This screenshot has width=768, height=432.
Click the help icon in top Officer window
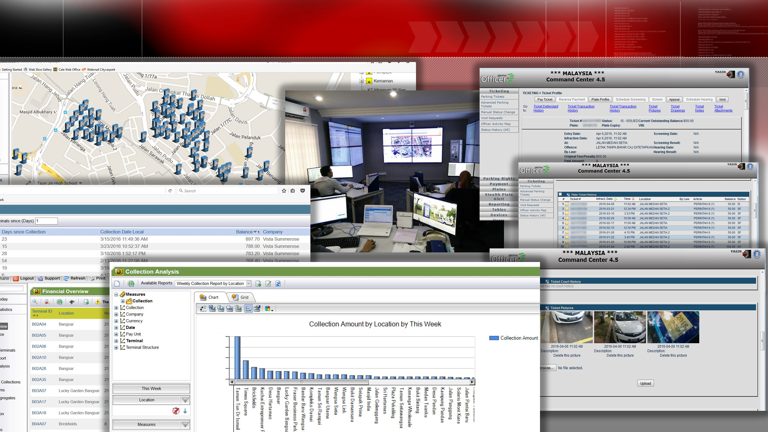tap(741, 74)
